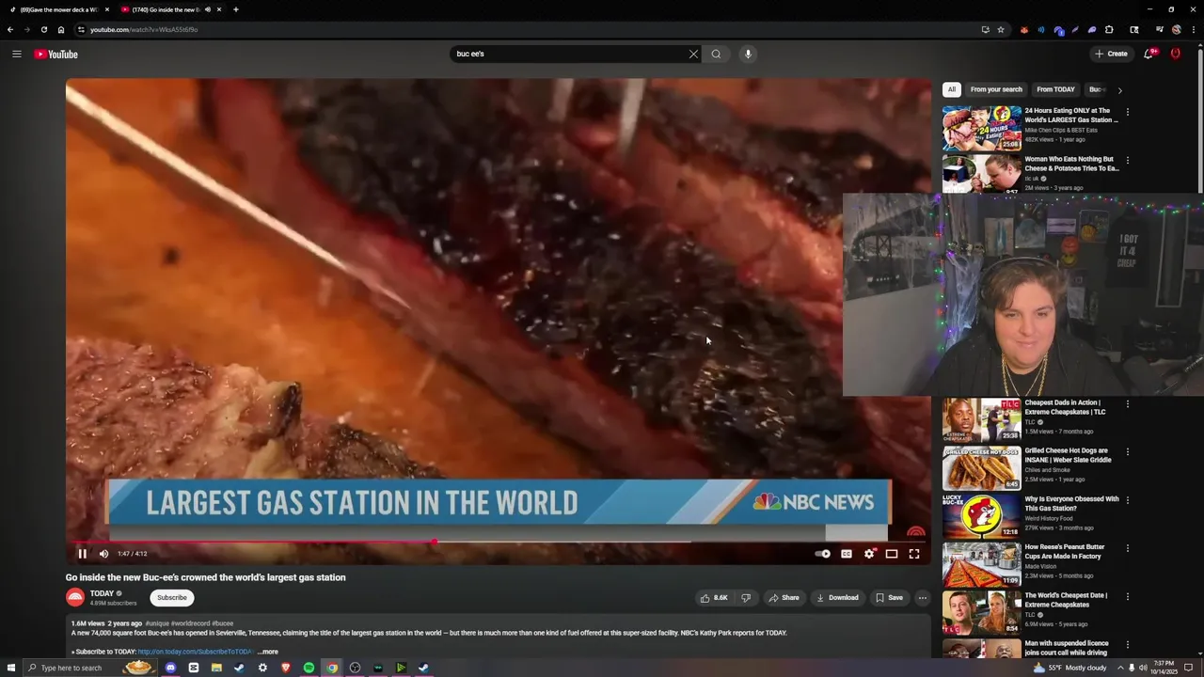Toggle closed captions in the player
Image resolution: width=1204 pixels, height=677 pixels.
point(847,554)
